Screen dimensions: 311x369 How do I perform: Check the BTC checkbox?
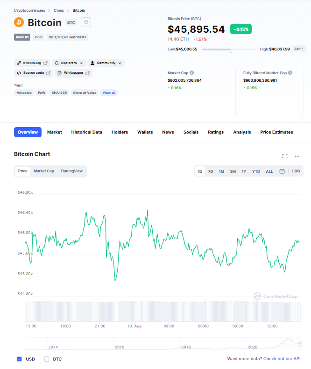(47, 359)
